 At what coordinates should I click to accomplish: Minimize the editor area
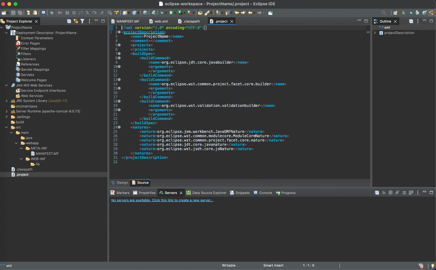tap(359, 21)
